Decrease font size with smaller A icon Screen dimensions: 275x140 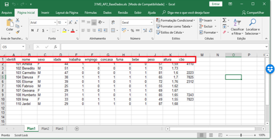pyautogui.click(x=76, y=22)
